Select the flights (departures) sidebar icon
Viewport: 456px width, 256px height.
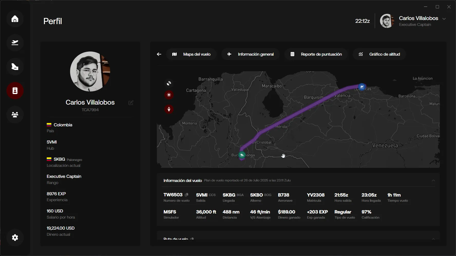click(x=15, y=43)
